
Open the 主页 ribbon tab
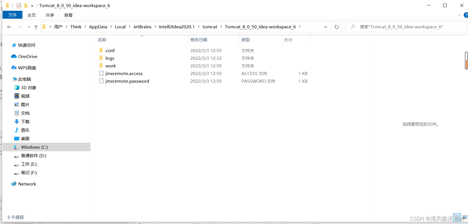[31, 15]
